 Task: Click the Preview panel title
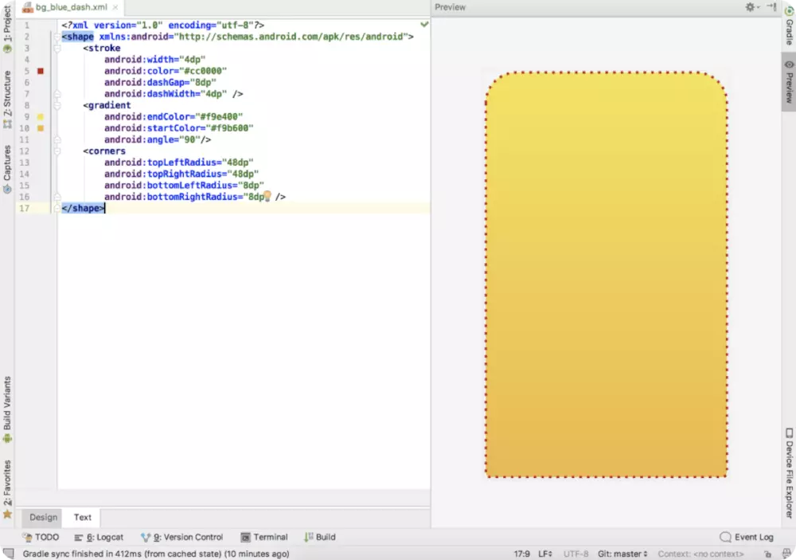(x=450, y=7)
